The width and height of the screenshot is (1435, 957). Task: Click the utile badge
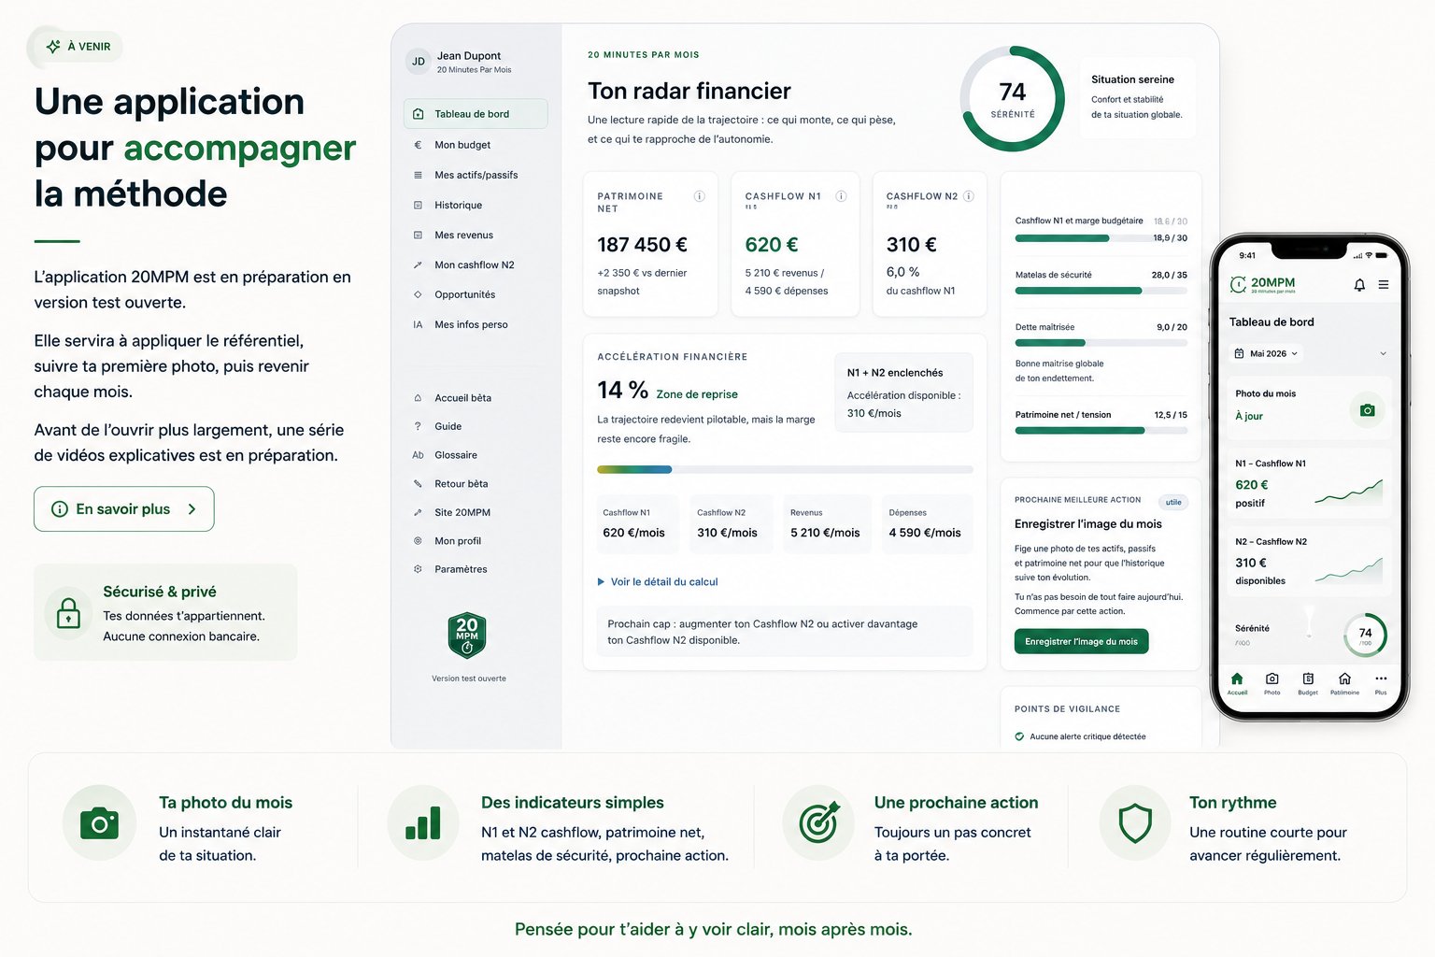(x=1173, y=502)
